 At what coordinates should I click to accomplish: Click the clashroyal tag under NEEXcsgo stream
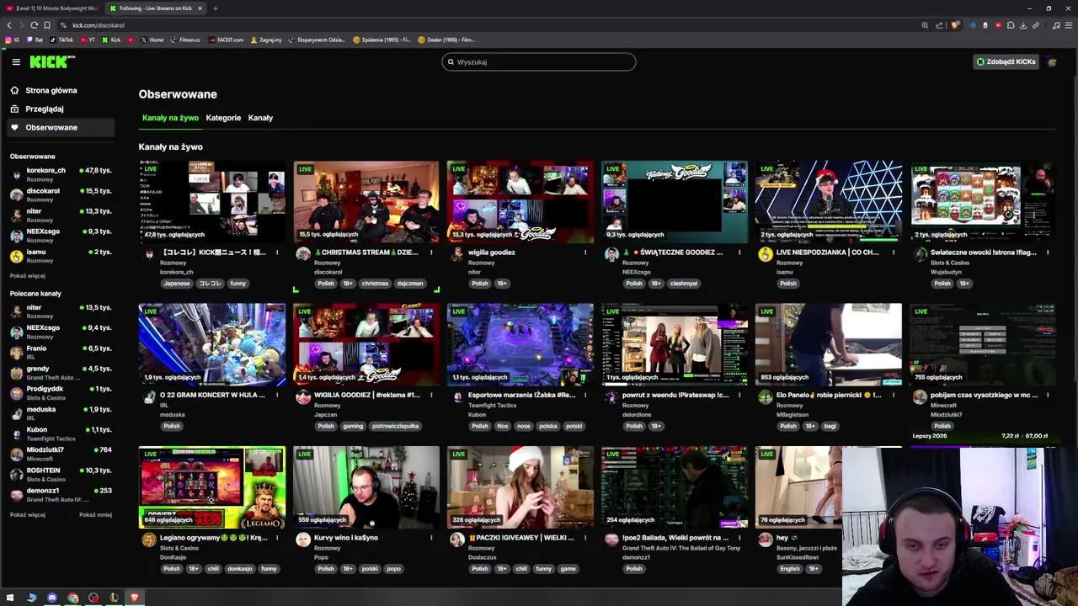684,284
